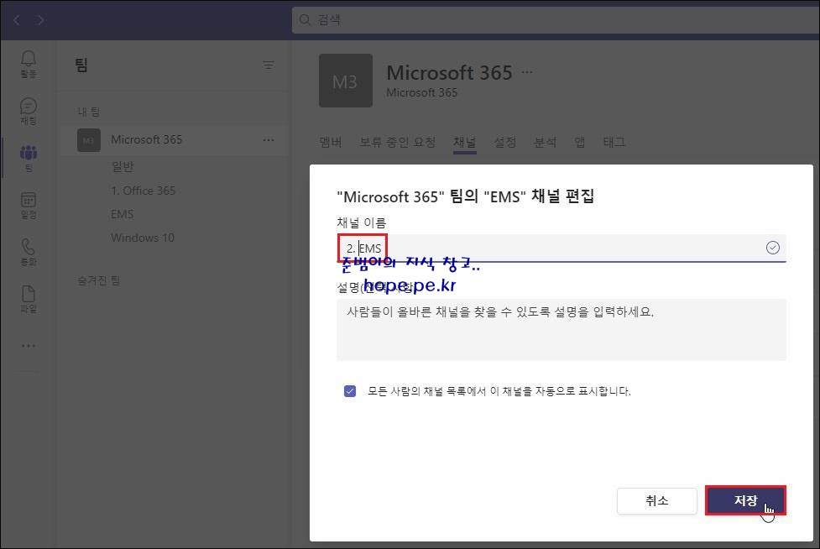Screen dimensions: 820x549
Task: Open the Calls phone icon in sidebar
Action: click(29, 252)
